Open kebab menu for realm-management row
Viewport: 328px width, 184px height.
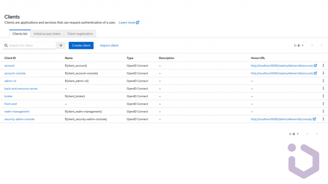pos(323,112)
